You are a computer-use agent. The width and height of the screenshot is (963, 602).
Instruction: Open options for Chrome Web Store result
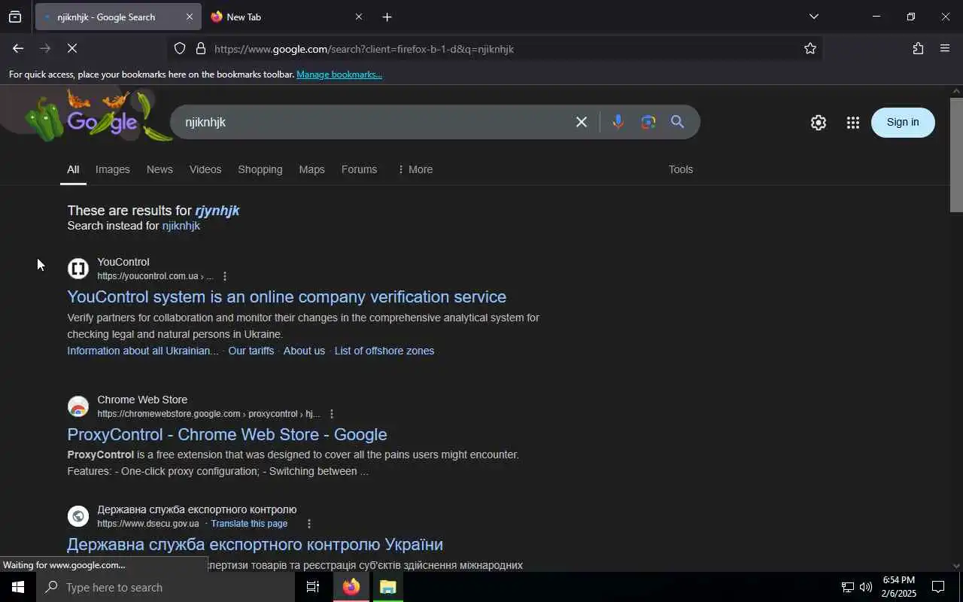pyautogui.click(x=332, y=414)
